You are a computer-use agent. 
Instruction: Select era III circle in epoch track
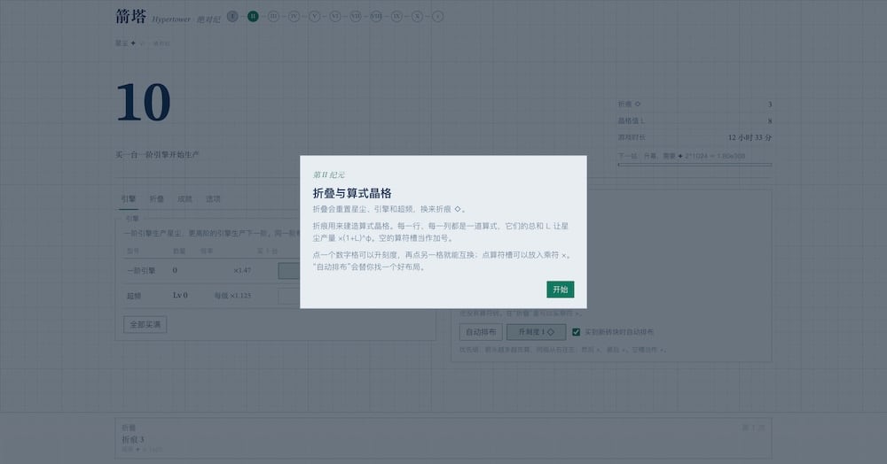[273, 16]
